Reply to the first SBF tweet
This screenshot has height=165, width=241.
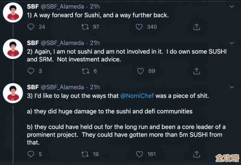click(x=31, y=27)
